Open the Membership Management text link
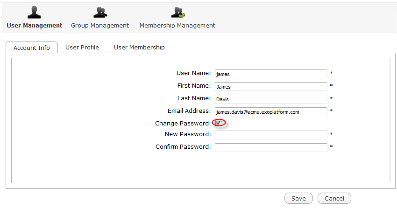397x208 pixels. pos(177,26)
